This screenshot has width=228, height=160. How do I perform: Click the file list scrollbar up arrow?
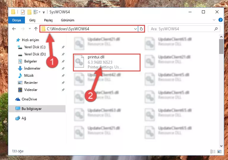[221, 37]
